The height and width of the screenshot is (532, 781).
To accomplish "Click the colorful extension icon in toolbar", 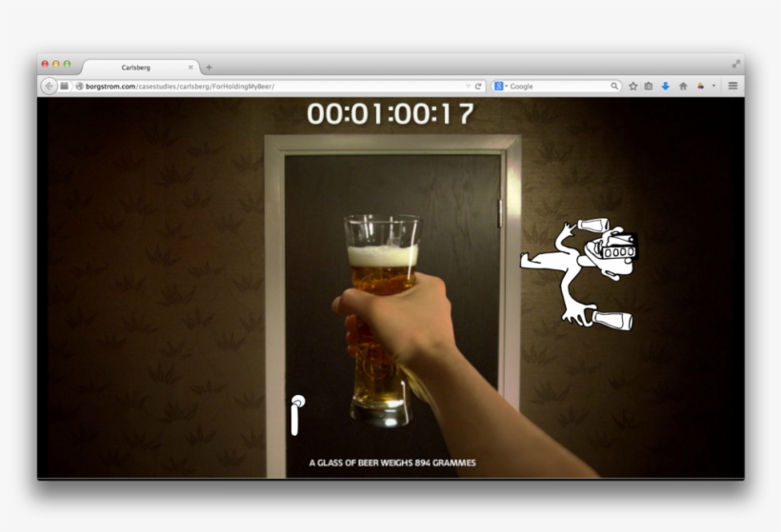I will [701, 86].
